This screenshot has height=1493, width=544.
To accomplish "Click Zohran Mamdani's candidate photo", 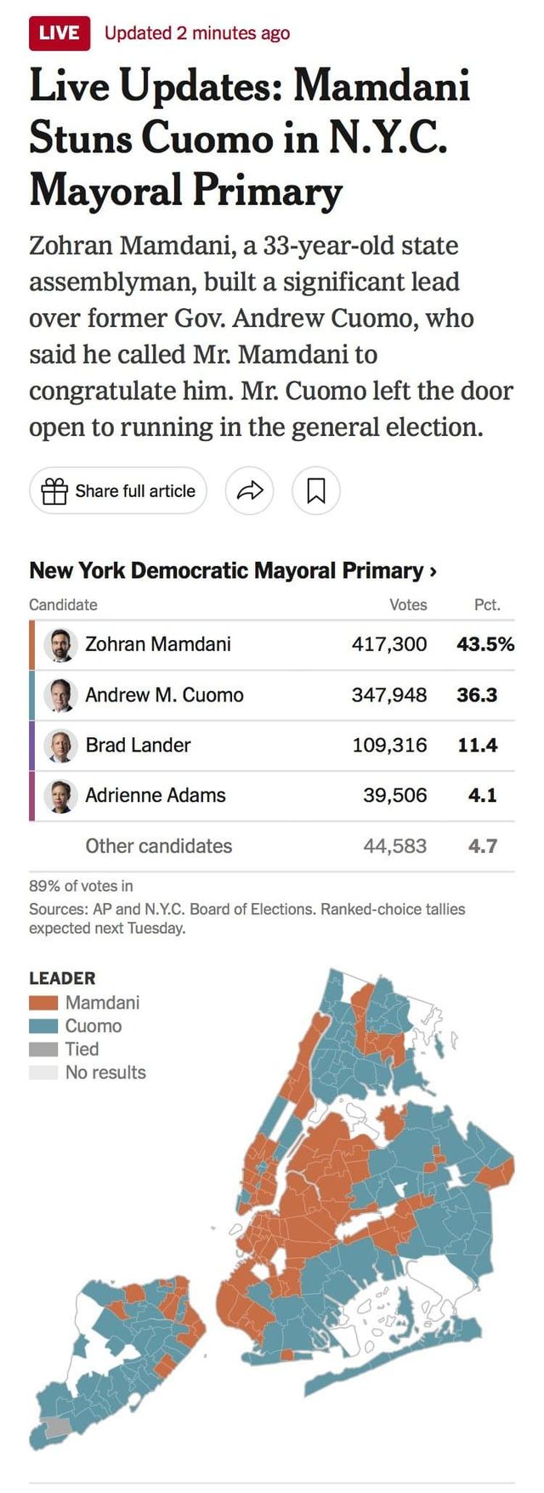I will [x=60, y=644].
